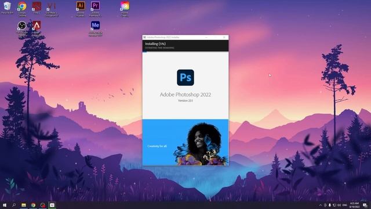Click the "Installing (5%)" status text
The height and width of the screenshot is (209, 371).
pos(155,44)
